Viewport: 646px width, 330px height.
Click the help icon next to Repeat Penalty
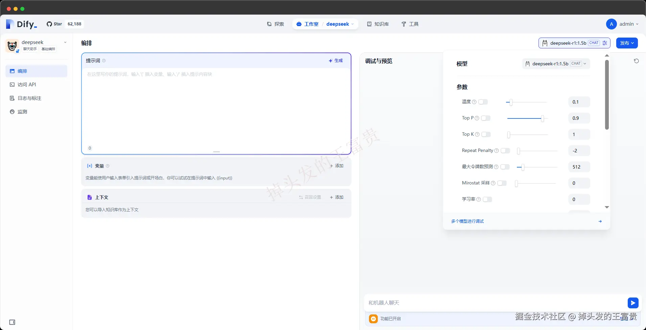[497, 151]
